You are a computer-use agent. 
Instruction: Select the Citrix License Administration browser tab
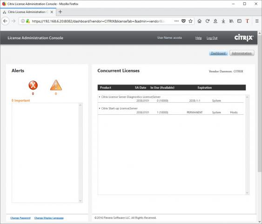(28, 12)
